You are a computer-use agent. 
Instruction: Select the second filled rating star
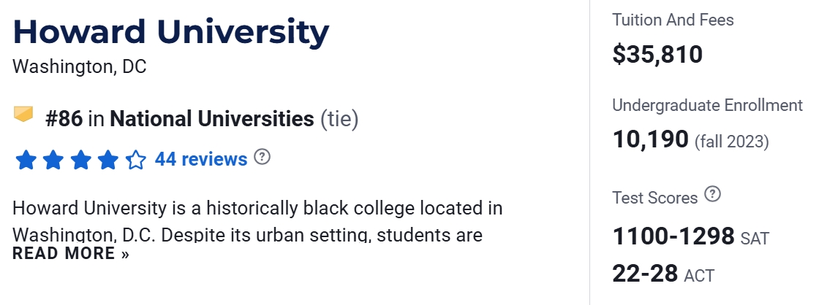pyautogui.click(x=53, y=160)
